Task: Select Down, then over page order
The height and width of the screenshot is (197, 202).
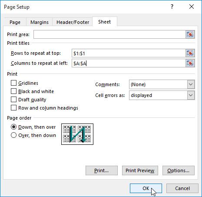Action: coord(13,127)
